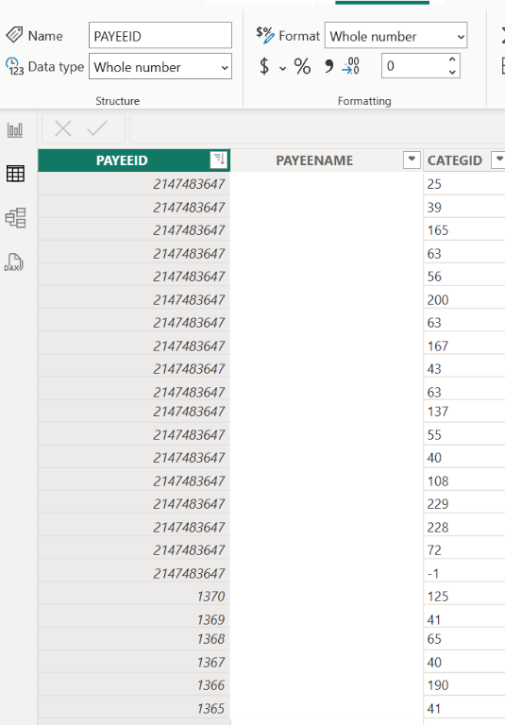The image size is (505, 725).
Task: Increase decimal places stepper up
Action: coord(452,60)
